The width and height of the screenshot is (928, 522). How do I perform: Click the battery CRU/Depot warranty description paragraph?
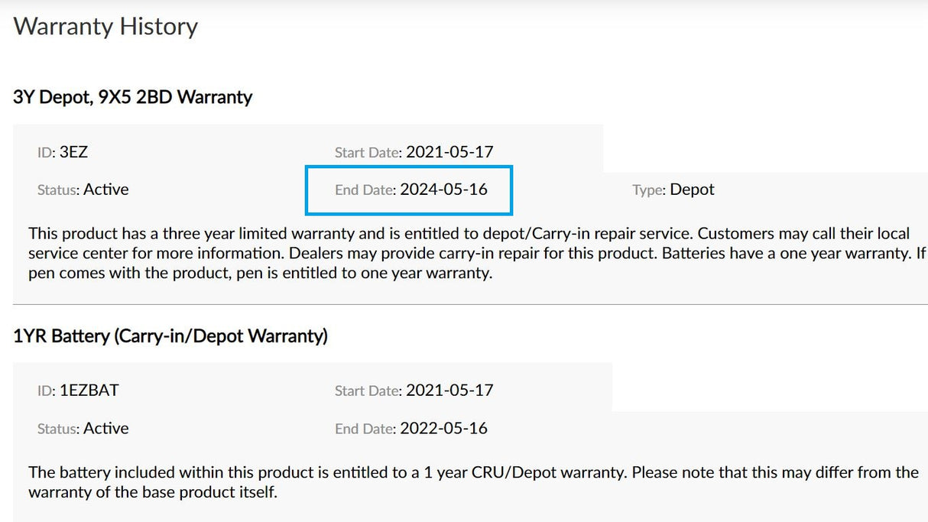[472, 482]
